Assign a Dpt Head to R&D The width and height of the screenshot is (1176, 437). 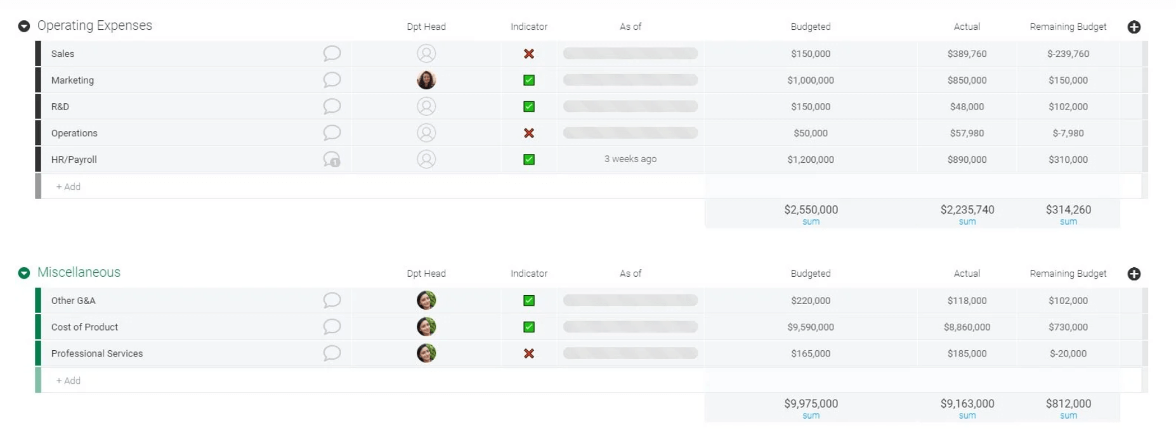[426, 106]
